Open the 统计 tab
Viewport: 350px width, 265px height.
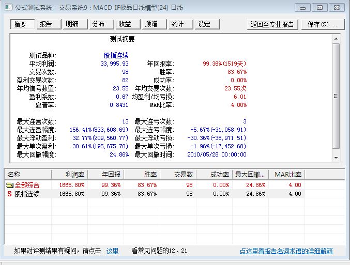pos(180,24)
